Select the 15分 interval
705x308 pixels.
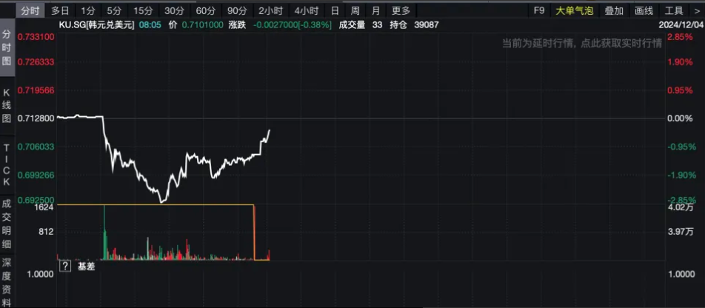142,11
